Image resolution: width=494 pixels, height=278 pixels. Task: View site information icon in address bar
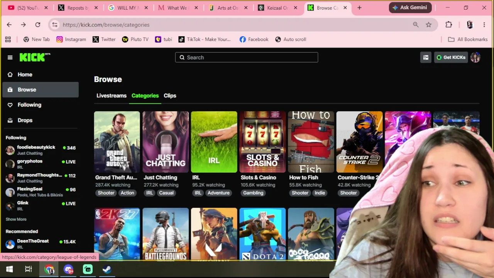(55, 25)
